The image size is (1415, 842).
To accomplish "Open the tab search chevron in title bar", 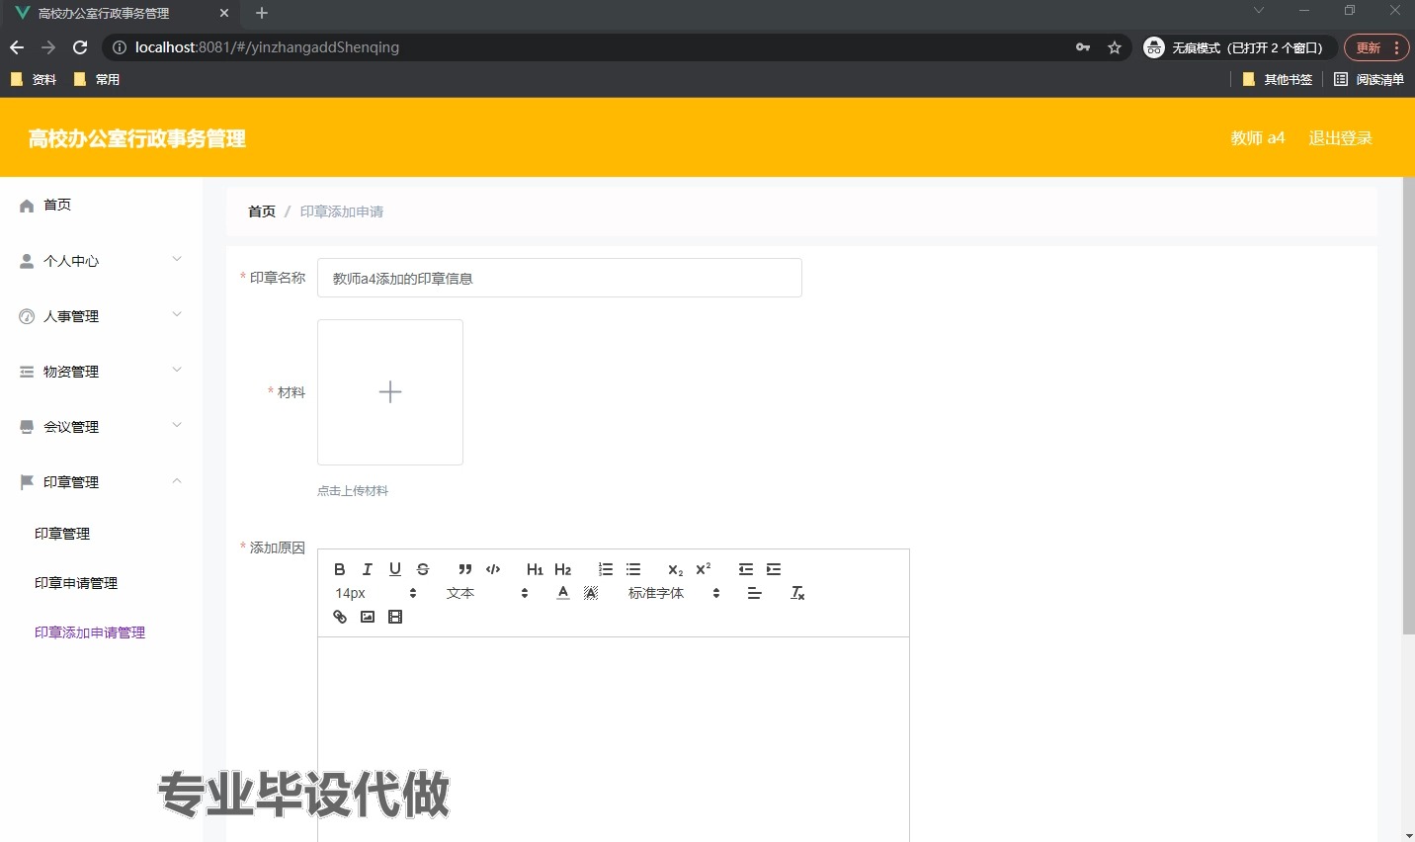I will tap(1258, 10).
